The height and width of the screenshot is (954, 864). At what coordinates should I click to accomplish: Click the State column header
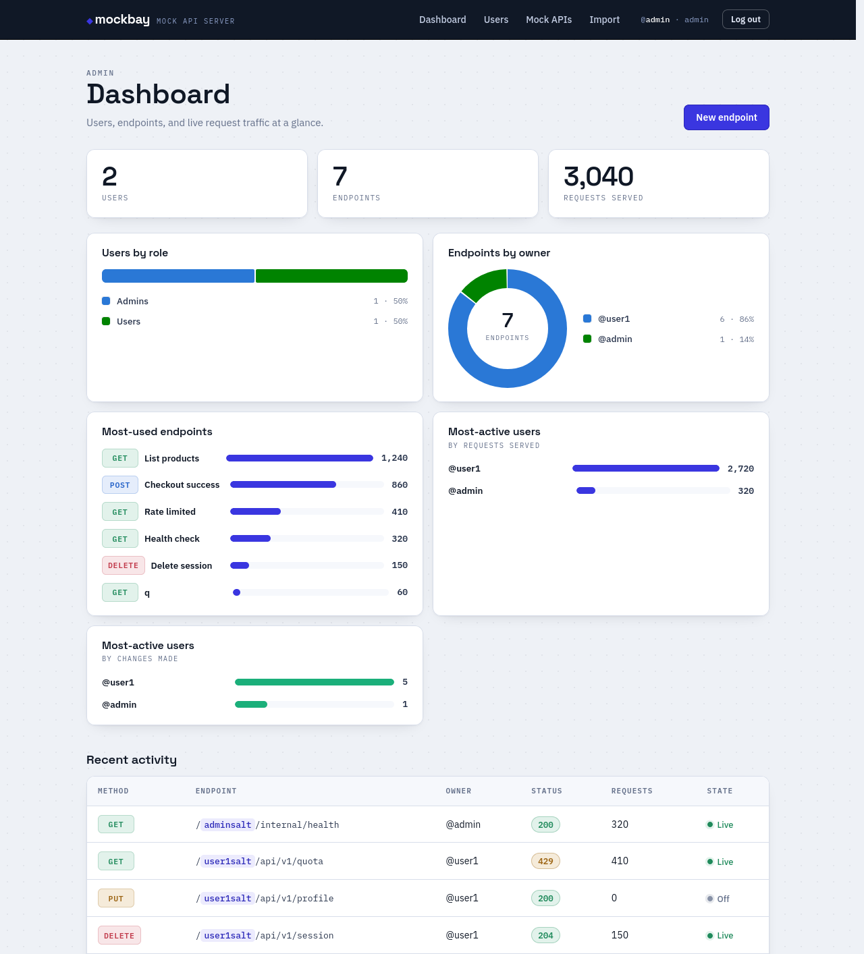720,791
